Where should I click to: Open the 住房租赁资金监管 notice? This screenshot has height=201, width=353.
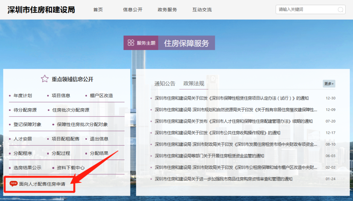pos(210,156)
